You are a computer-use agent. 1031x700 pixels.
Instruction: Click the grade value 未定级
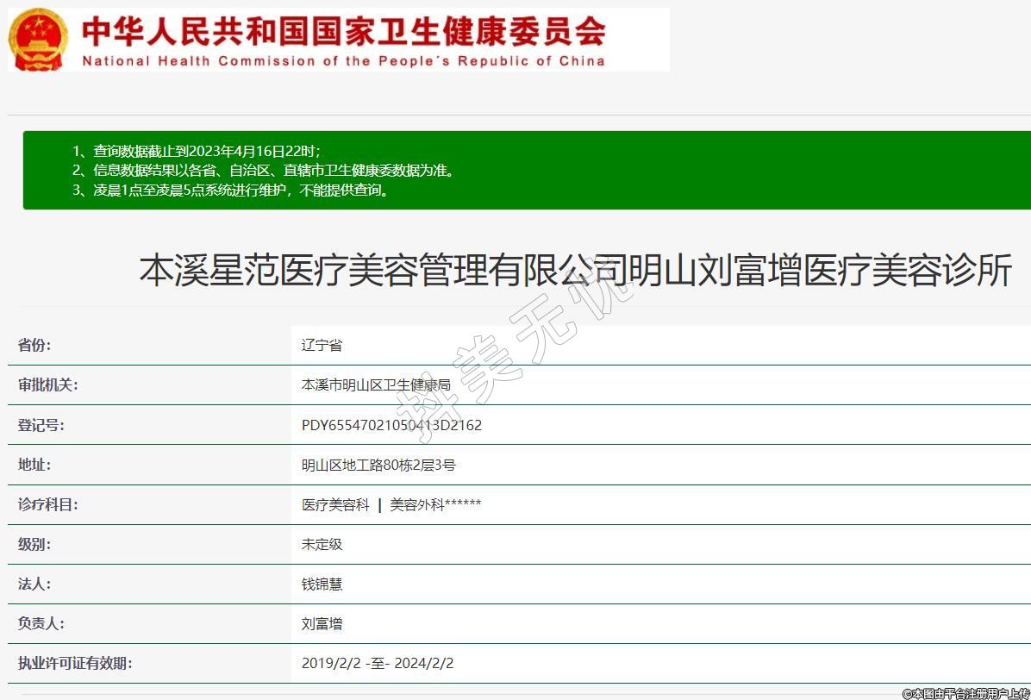click(322, 544)
